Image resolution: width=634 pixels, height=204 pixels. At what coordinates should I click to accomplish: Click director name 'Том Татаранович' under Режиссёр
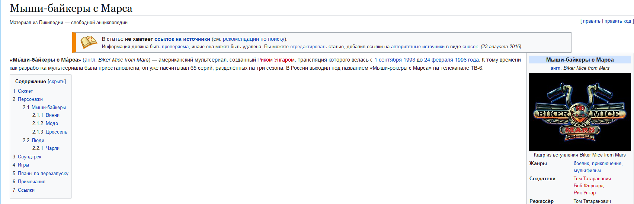tap(592, 201)
